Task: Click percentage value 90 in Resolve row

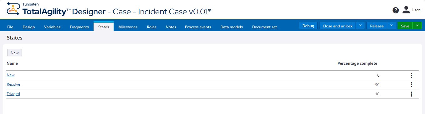Action: click(377, 85)
